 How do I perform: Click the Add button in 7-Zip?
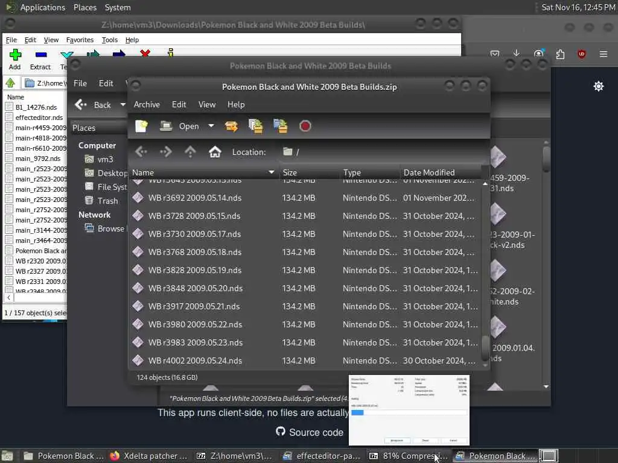click(15, 60)
